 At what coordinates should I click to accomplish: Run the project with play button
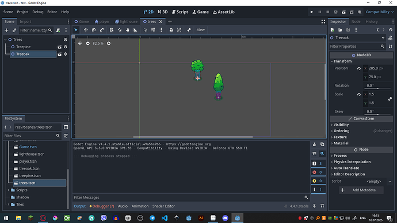pyautogui.click(x=312, y=12)
